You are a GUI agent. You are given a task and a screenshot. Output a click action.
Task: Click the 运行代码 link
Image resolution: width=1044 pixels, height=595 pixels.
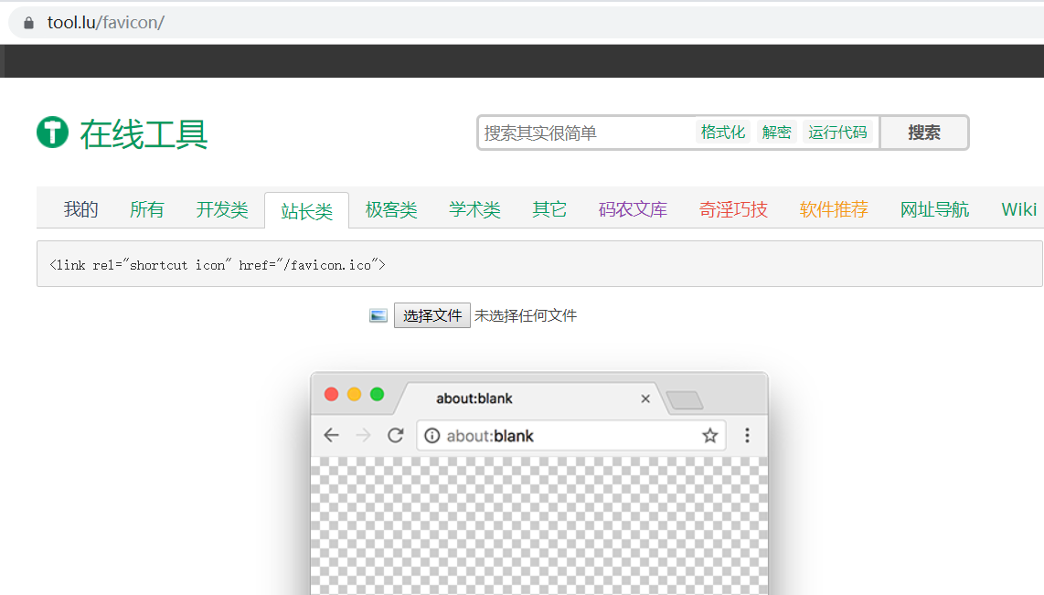(838, 131)
